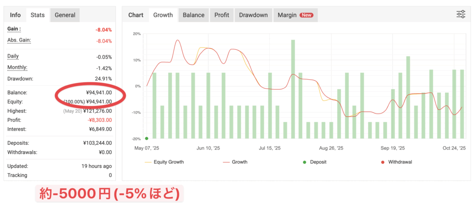Open the General tab

point(65,15)
